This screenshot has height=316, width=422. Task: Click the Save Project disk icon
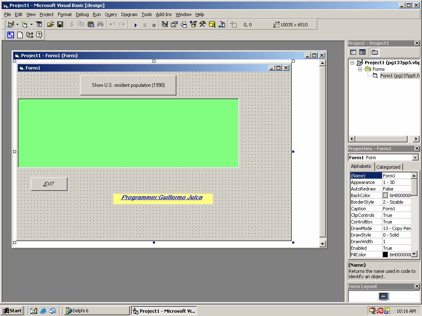60,25
